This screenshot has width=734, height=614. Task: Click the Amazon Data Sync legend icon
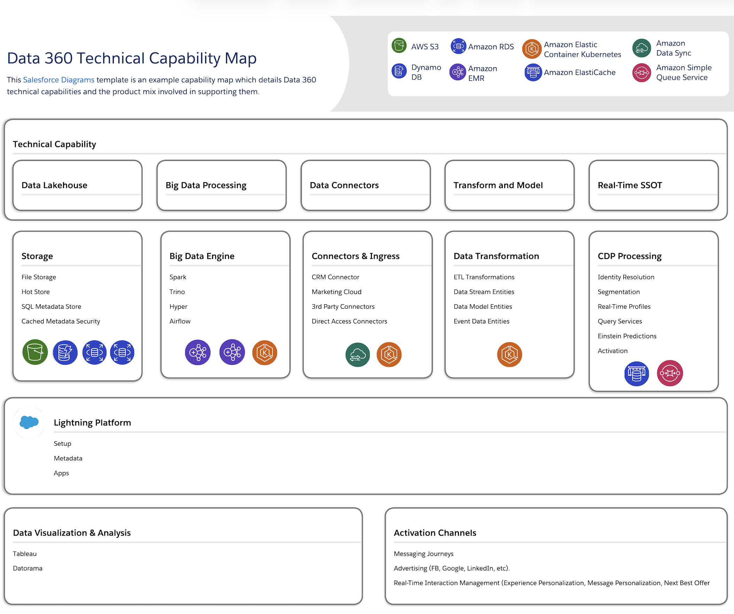coord(641,48)
